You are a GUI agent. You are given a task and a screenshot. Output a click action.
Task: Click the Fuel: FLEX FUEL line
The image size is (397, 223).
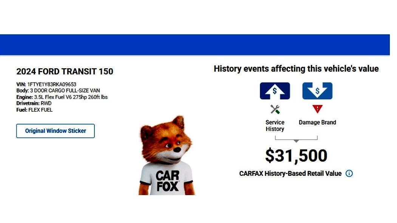click(34, 110)
